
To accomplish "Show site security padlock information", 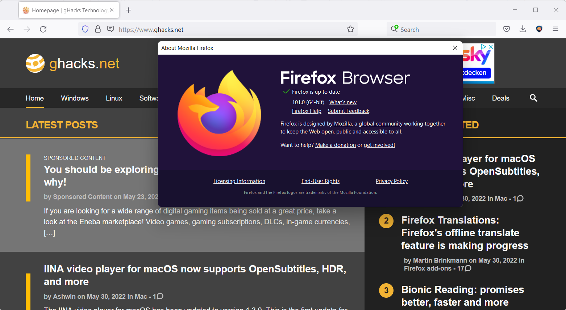I will coord(98,29).
